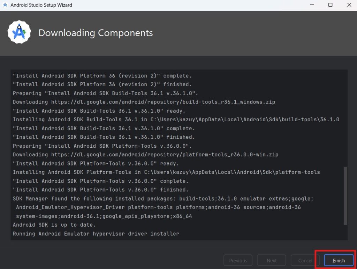Click the "Android Studio Setup Wizard" title text
357x269 pixels.
(41, 5)
